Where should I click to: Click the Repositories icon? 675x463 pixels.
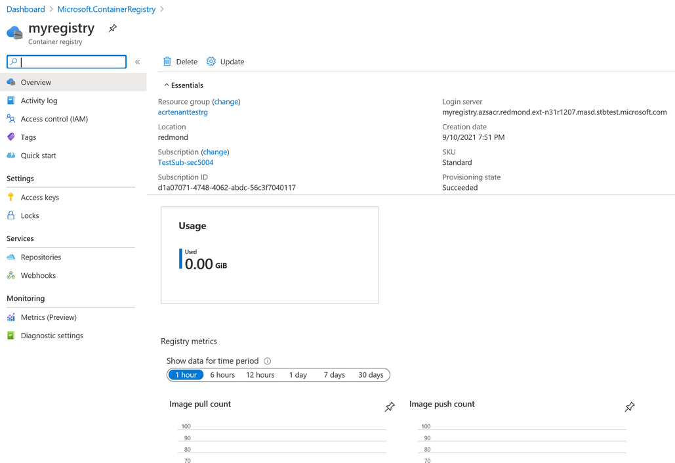[x=11, y=257]
